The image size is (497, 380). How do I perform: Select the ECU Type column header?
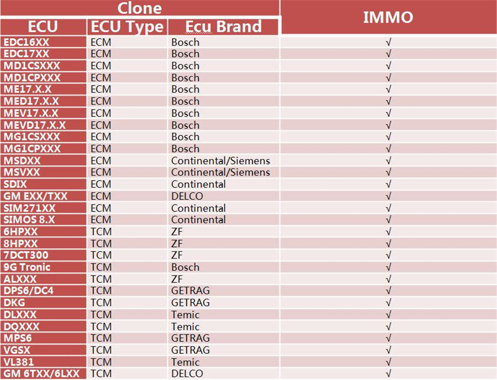tap(127, 27)
